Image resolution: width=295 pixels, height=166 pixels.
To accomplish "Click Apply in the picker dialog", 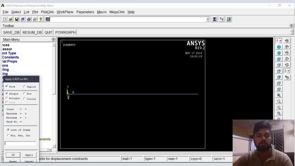I will pos(29,155).
